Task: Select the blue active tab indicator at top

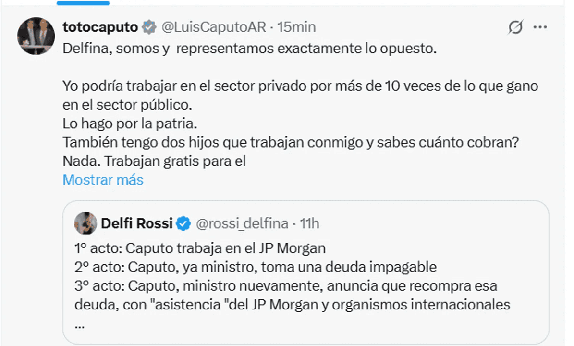Action: pos(83,2)
